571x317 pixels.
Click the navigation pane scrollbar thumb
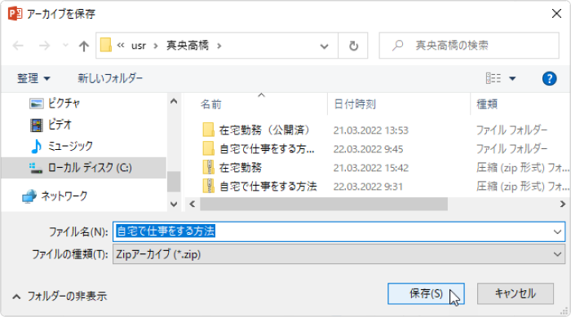(x=174, y=181)
